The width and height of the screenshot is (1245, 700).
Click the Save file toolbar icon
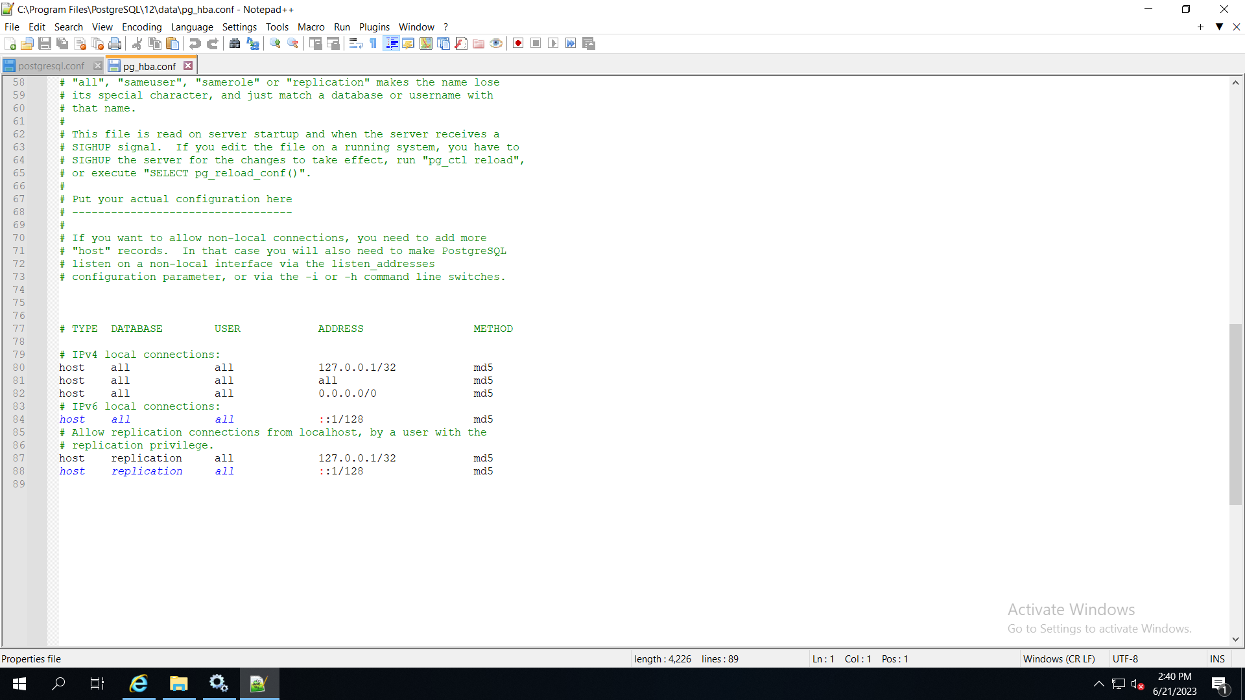[x=45, y=43]
